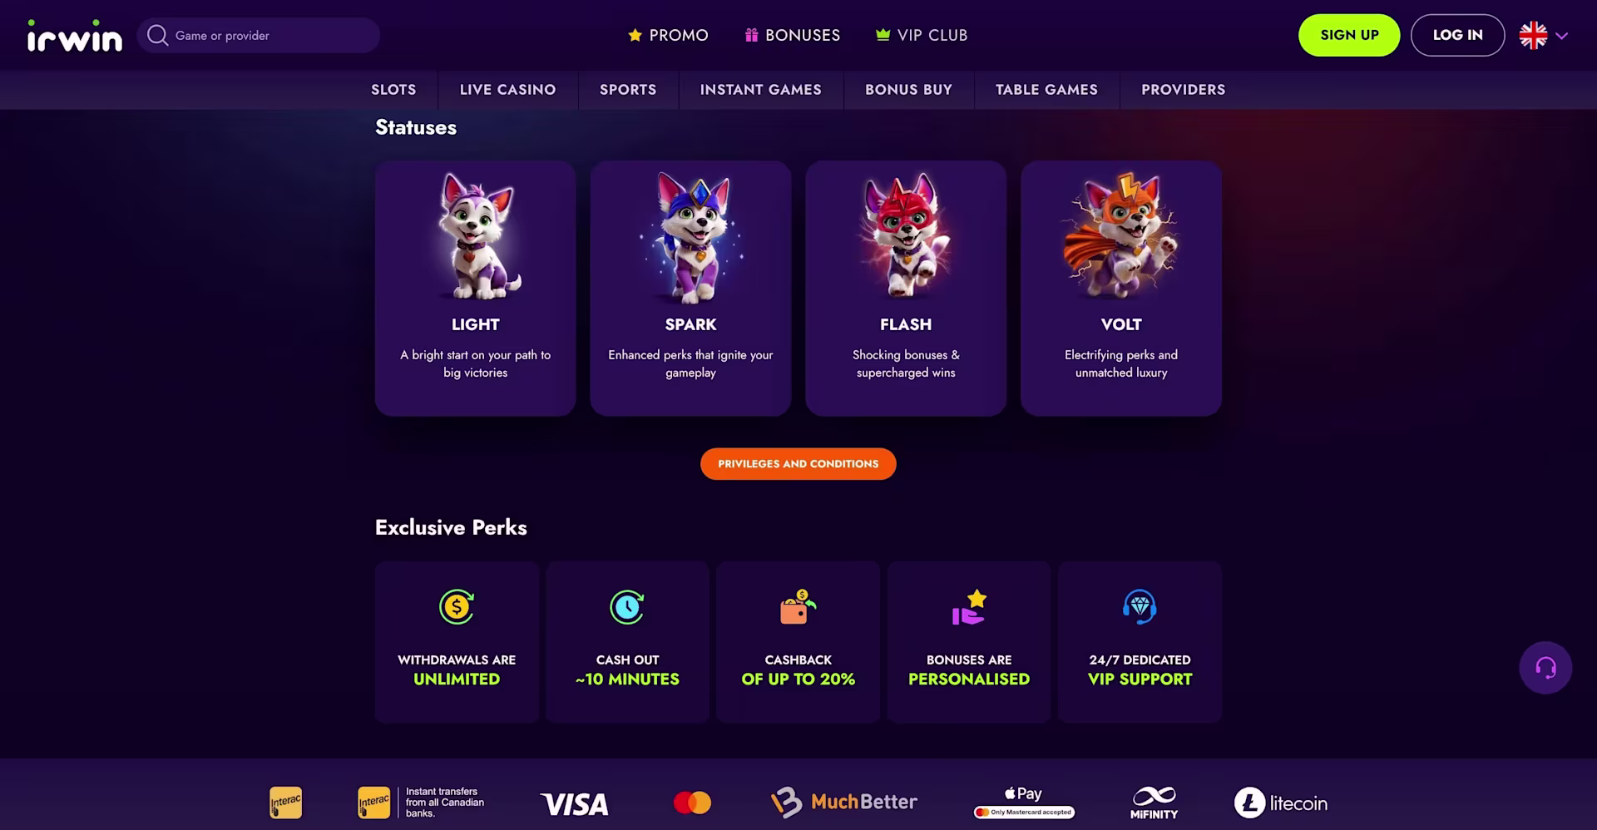This screenshot has height=830, width=1597.
Task: Select the Volt status card
Action: click(1121, 288)
